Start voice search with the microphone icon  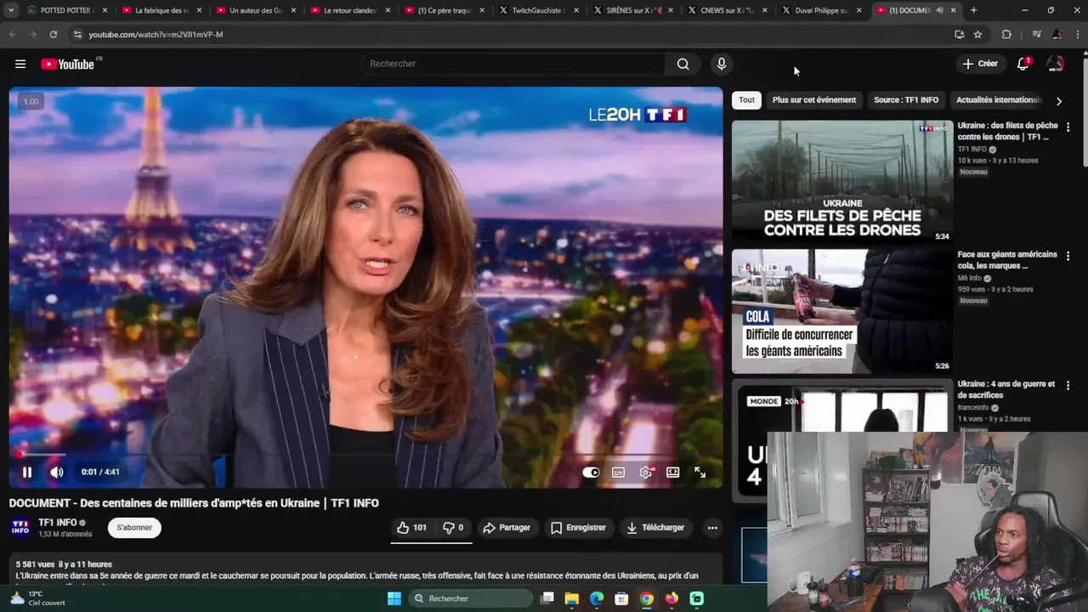[721, 64]
